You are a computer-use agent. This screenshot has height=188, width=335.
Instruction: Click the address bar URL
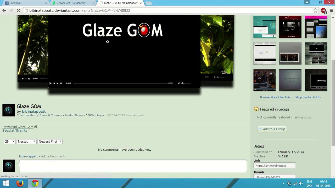(80, 10)
